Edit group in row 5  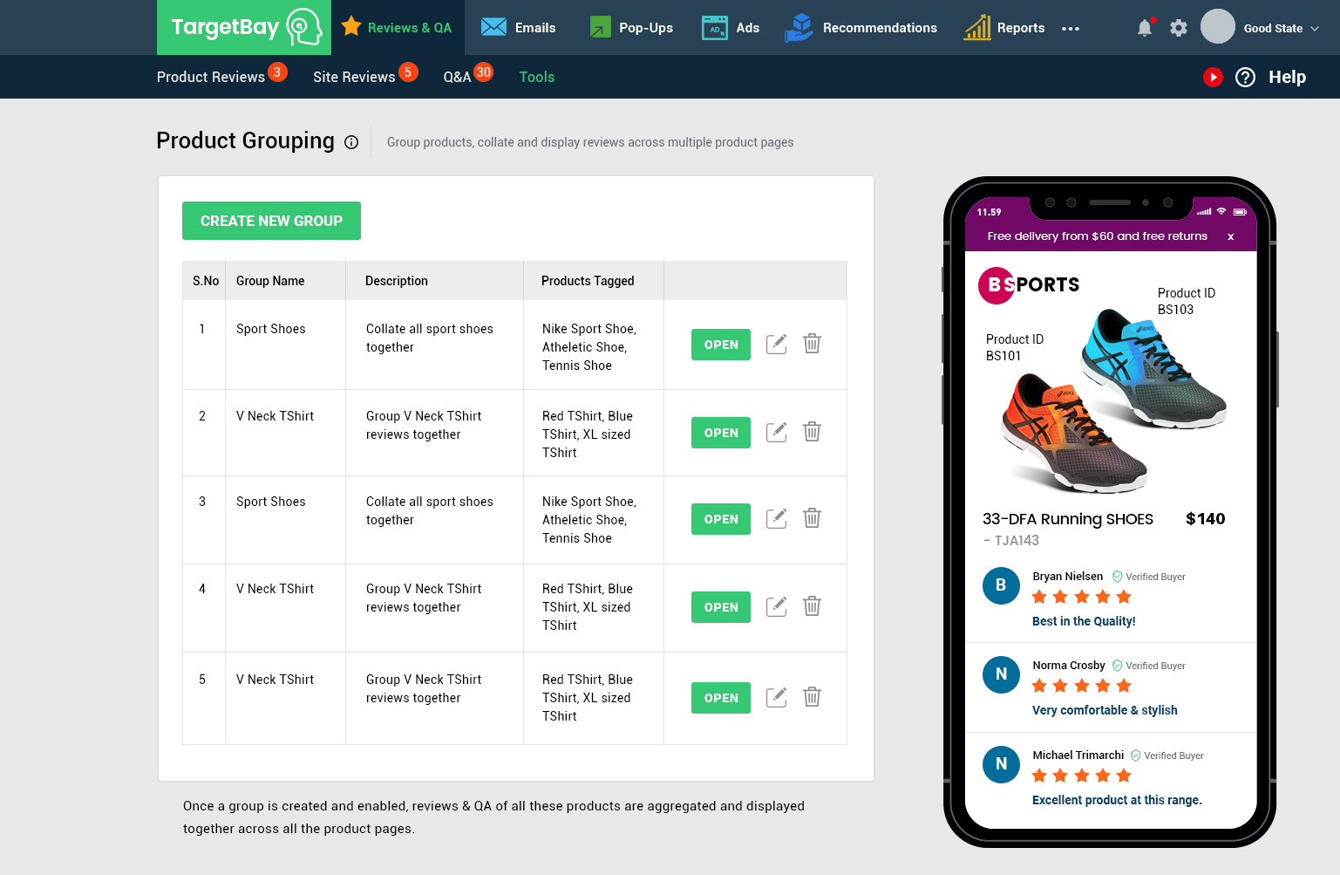point(776,697)
